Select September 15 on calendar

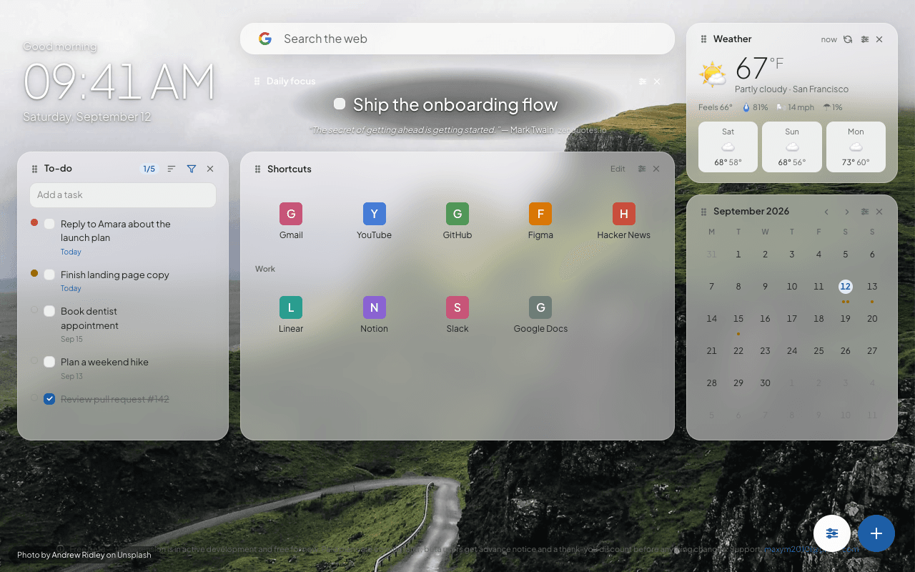[738, 319]
